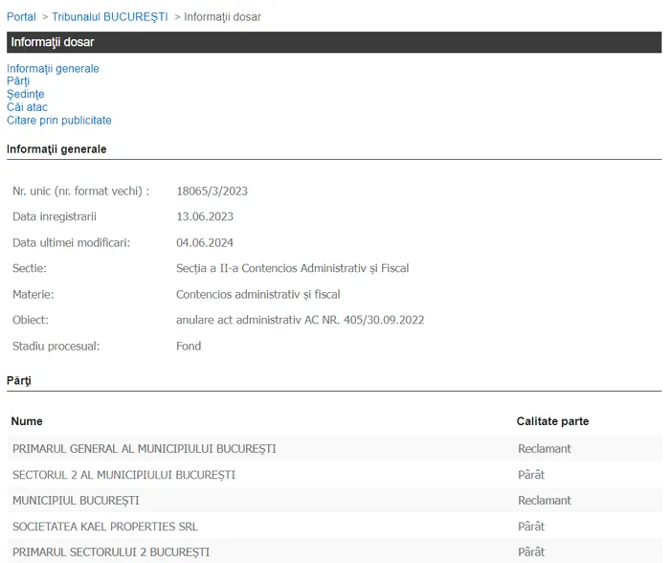Select row SECTORUL 2 AL MUNICIPIULUI BUCUREȘTI

pyautogui.click(x=334, y=475)
